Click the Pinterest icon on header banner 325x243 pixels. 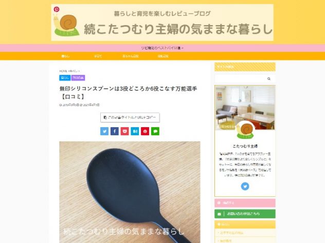(57, 9)
